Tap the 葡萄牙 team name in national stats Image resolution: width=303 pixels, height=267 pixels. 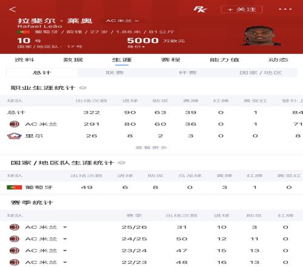pos(39,188)
